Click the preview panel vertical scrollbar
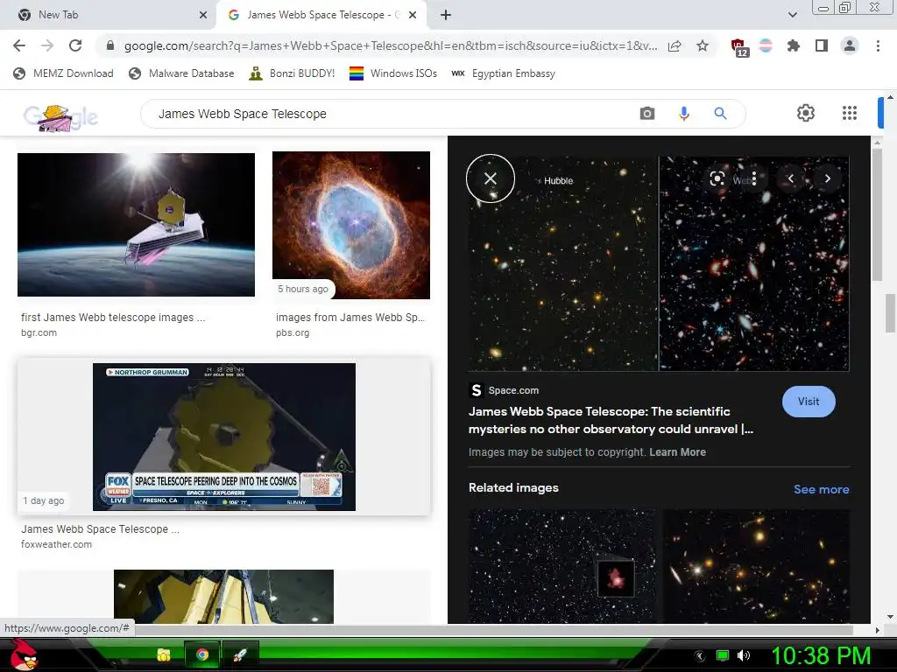Screen dimensions: 897x672 point(878,214)
